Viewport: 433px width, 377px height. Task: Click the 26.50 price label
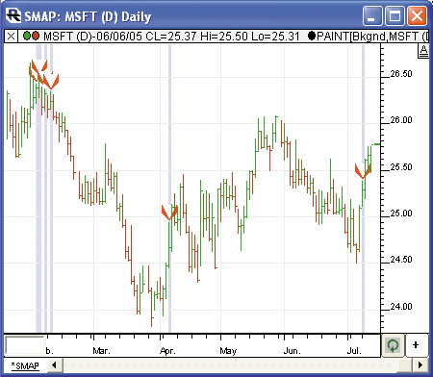401,74
